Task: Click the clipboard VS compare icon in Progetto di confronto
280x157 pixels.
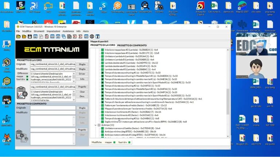Action: pyautogui.click(x=22, y=136)
